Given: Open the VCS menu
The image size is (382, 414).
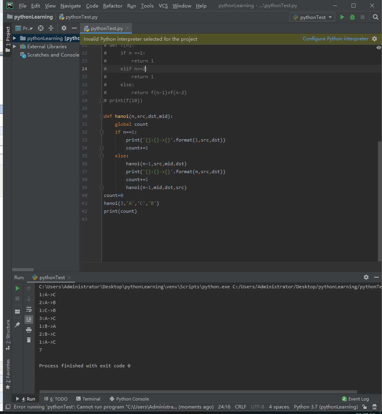Looking at the screenshot, I should pyautogui.click(x=163, y=6).
